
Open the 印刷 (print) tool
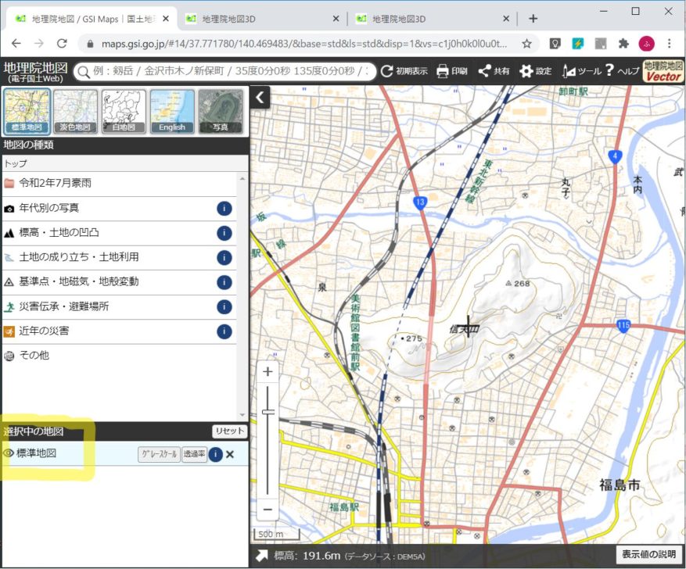[x=447, y=71]
